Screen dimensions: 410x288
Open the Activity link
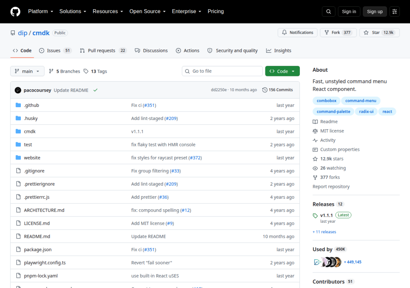click(324, 140)
